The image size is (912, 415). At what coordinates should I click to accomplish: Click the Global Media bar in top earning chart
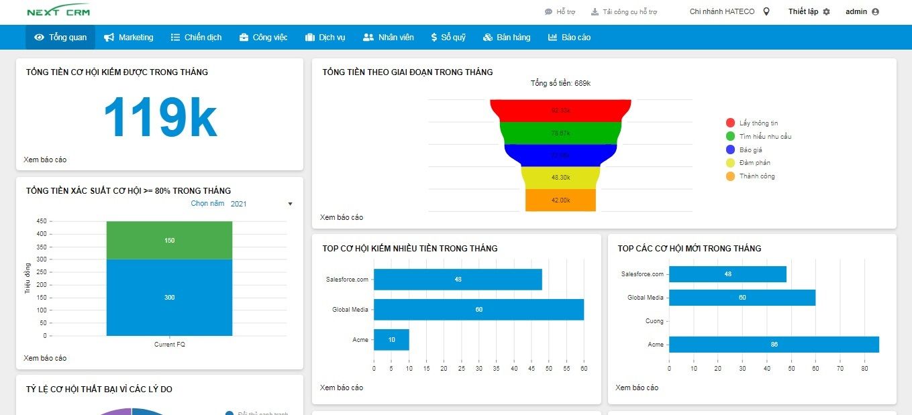(478, 310)
